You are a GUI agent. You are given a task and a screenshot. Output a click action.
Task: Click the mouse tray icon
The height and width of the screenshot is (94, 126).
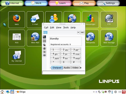[x=99, y=92]
